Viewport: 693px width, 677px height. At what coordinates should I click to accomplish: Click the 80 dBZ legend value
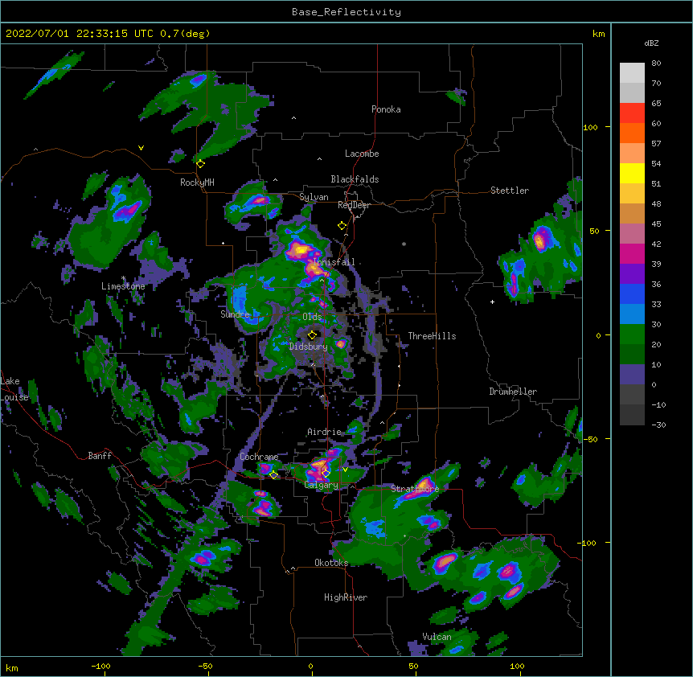(x=656, y=64)
